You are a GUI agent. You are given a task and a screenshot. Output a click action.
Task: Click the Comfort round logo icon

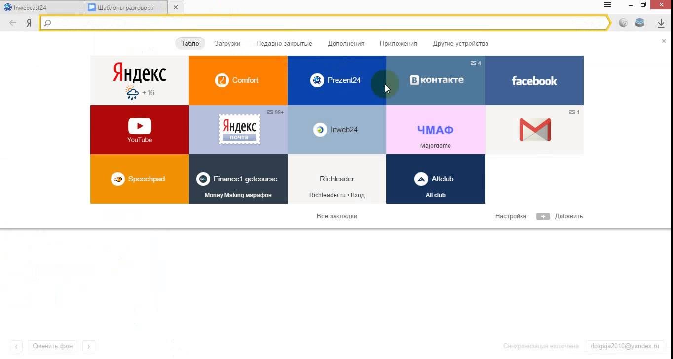coord(222,80)
